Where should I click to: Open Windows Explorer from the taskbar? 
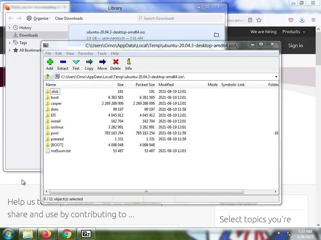click(x=28, y=234)
